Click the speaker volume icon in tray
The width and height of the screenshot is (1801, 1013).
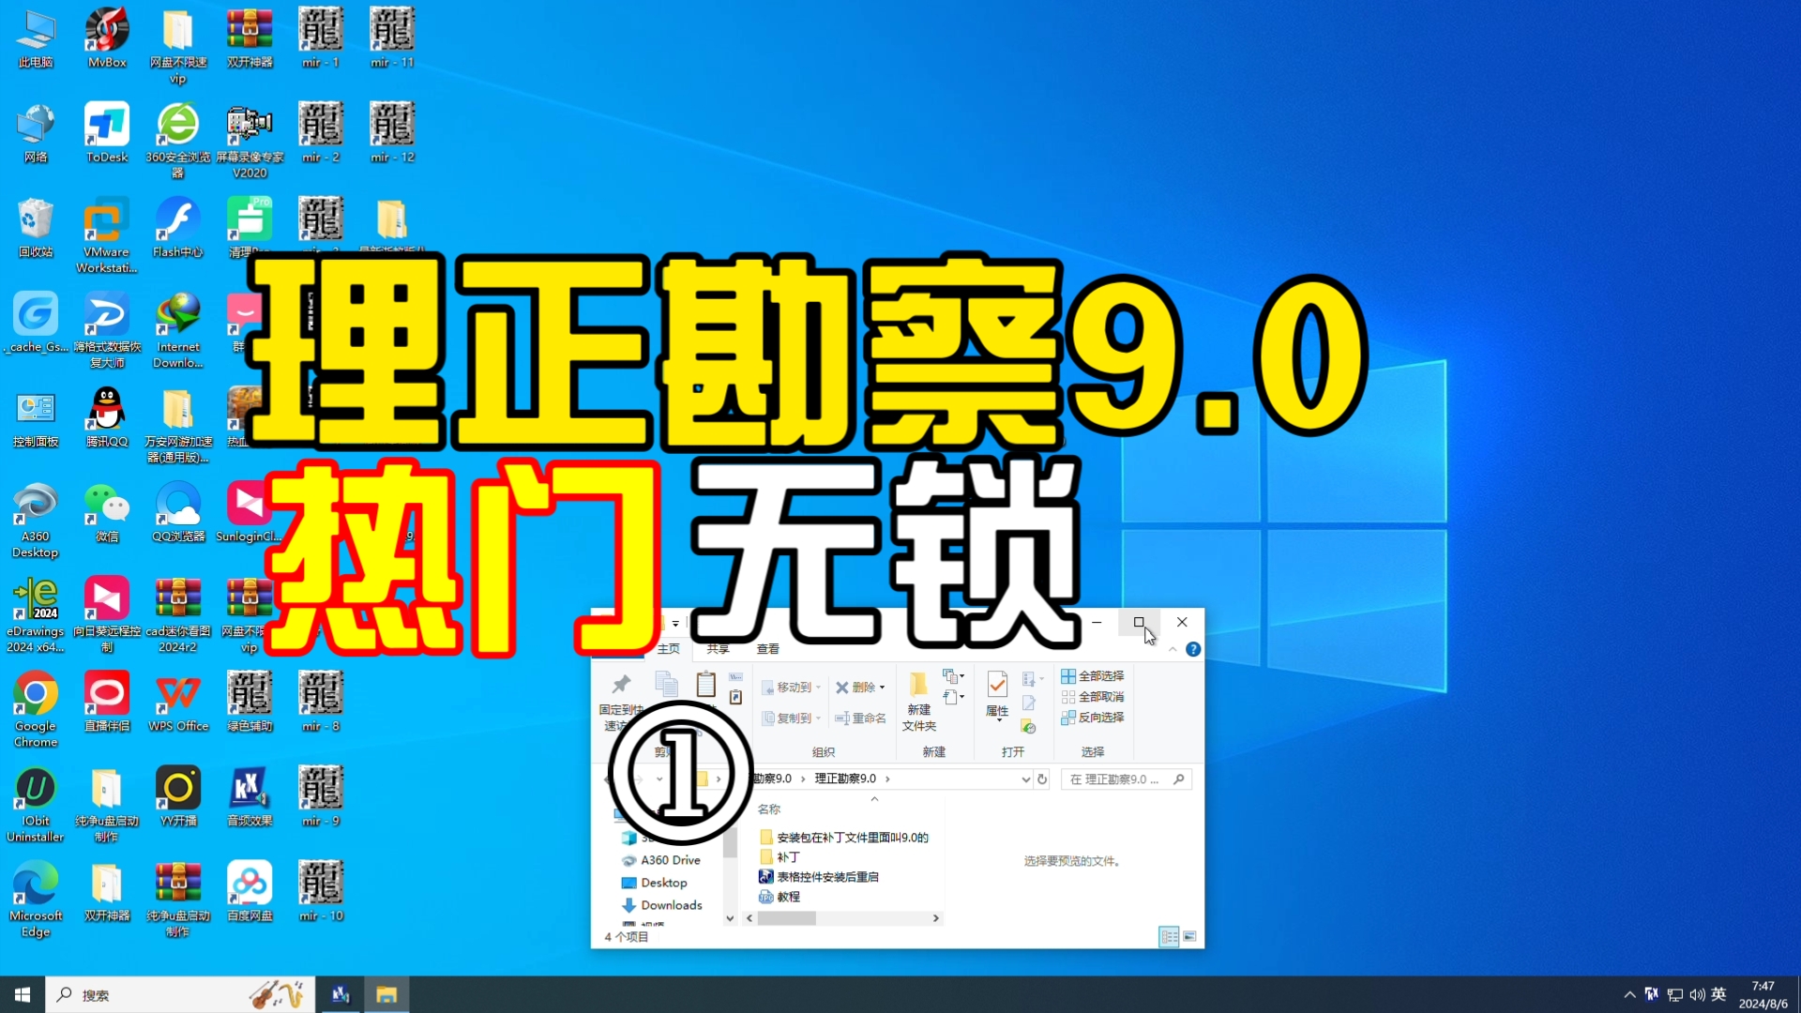pos(1698,993)
